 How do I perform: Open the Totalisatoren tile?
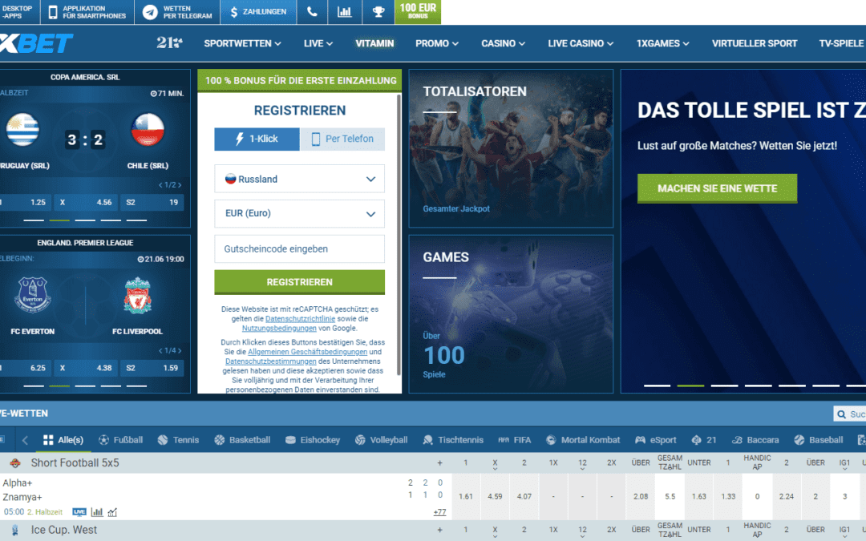click(x=511, y=148)
